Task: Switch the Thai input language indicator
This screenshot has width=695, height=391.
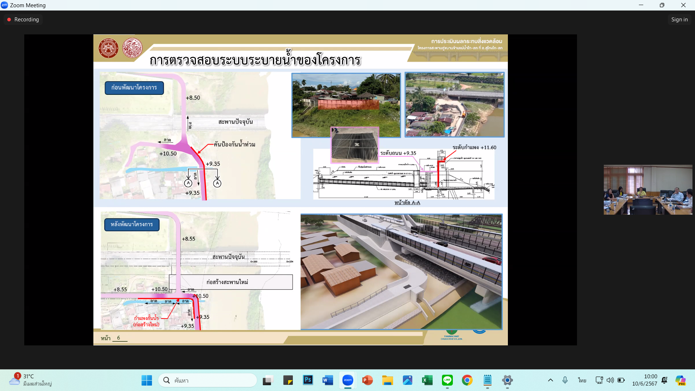Action: (x=582, y=380)
